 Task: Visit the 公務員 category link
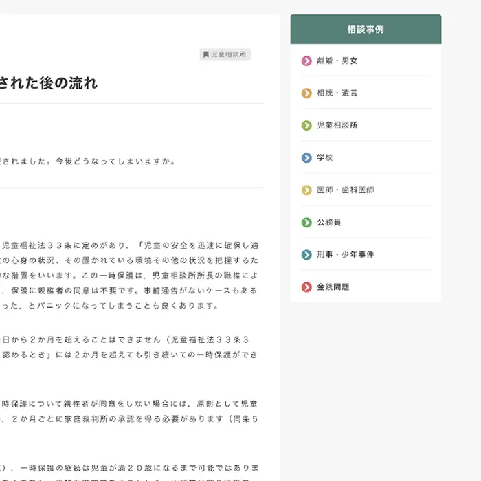point(329,223)
